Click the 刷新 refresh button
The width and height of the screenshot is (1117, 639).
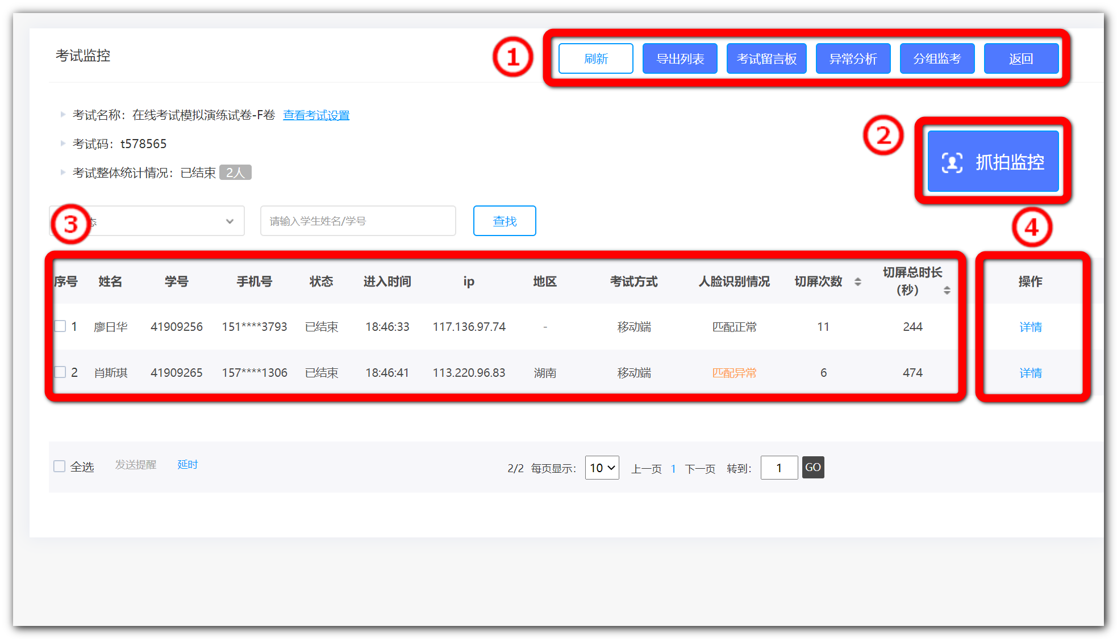[x=595, y=58]
